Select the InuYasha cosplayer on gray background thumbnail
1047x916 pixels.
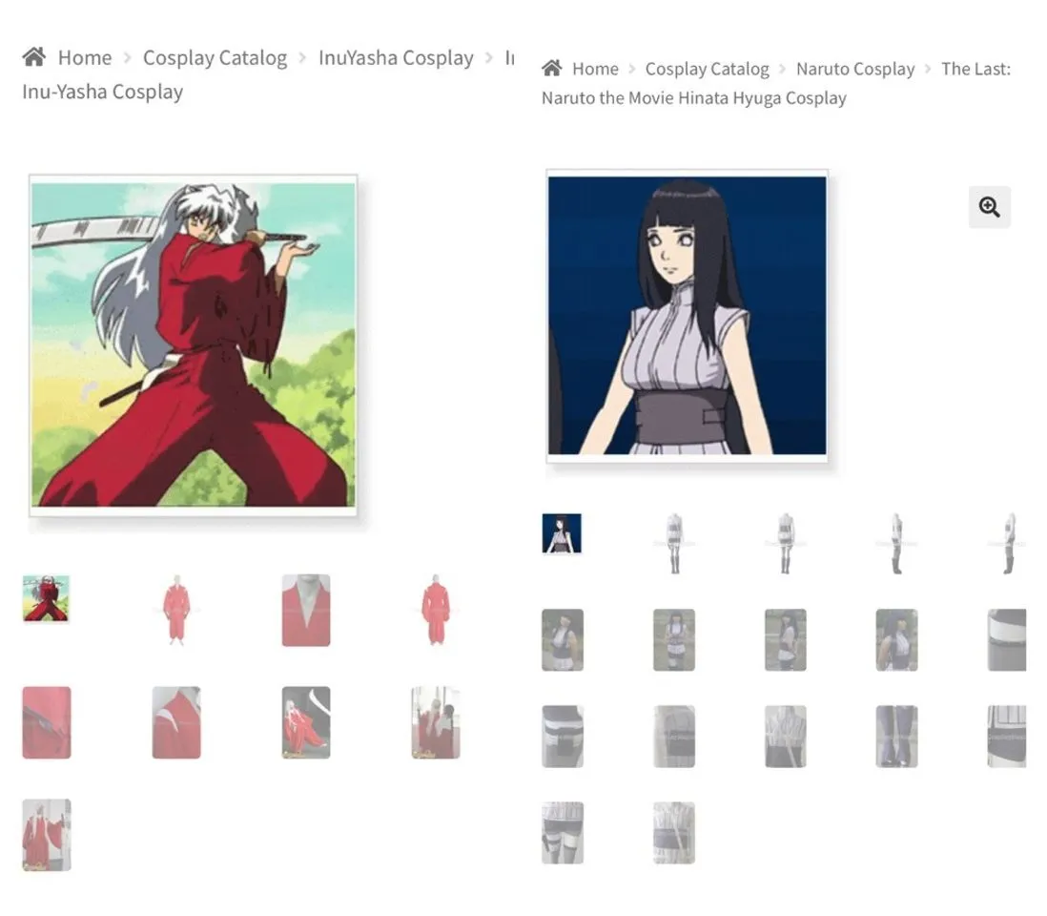click(306, 722)
